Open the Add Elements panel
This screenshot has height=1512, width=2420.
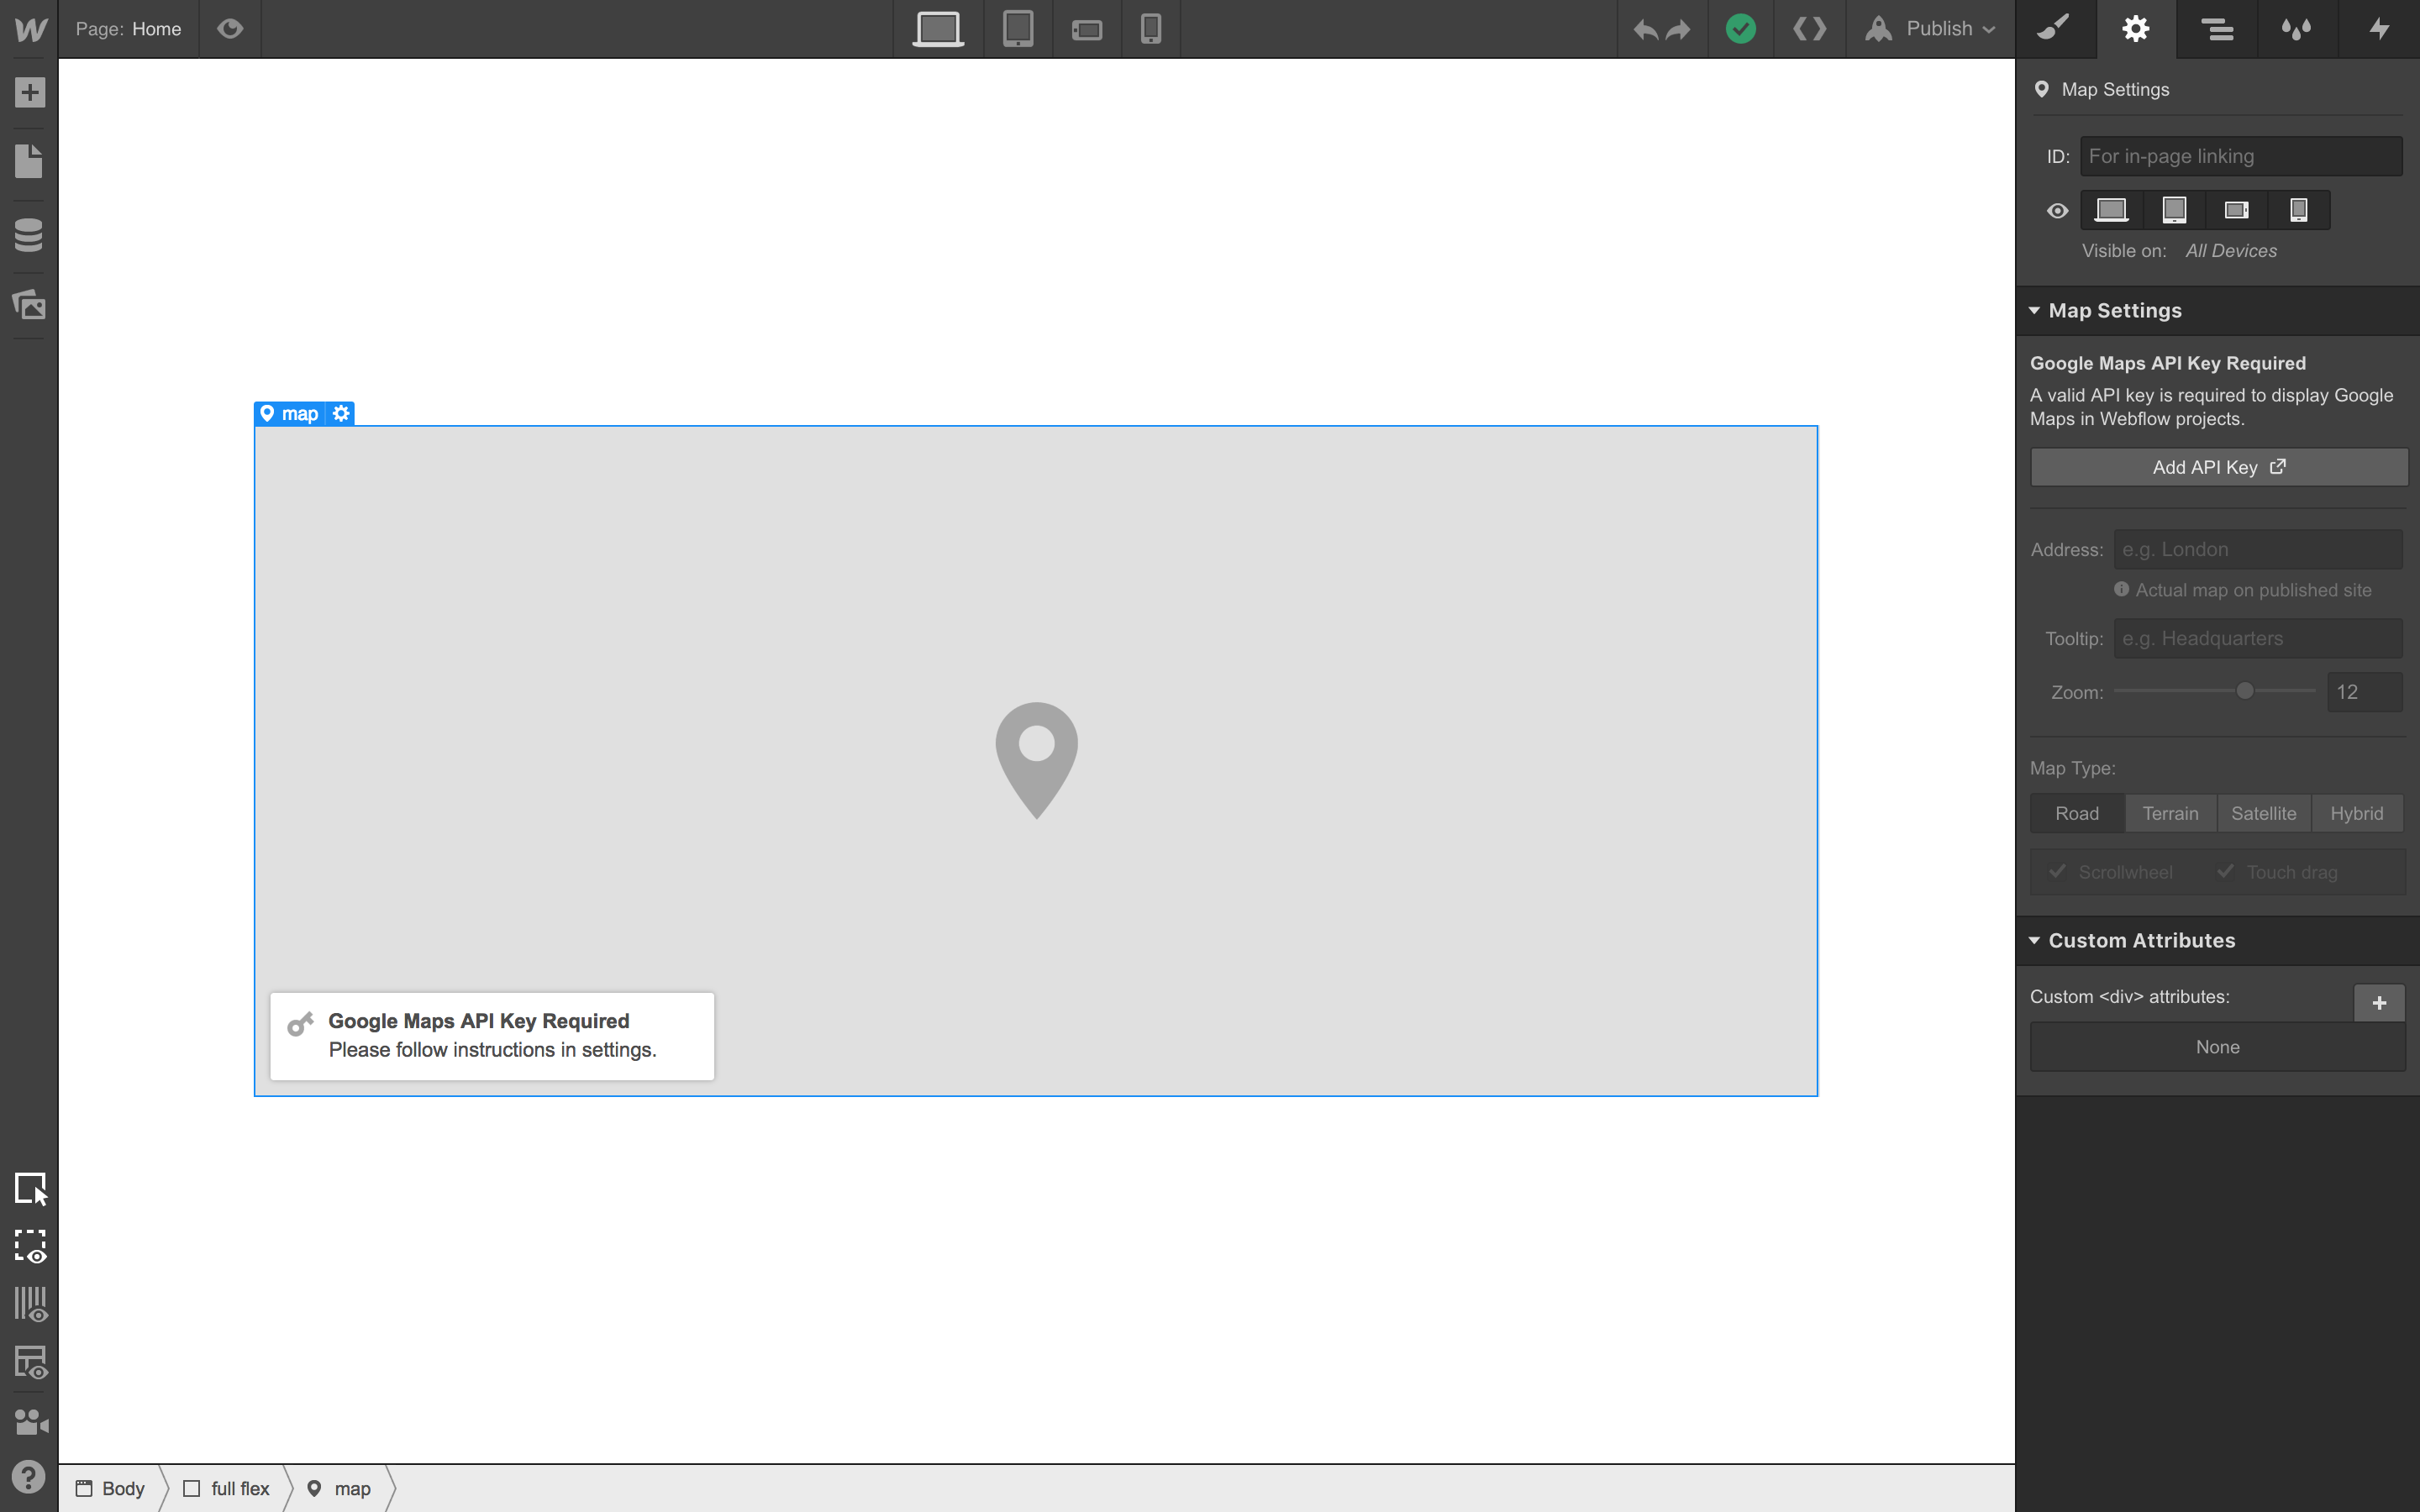coord(29,92)
